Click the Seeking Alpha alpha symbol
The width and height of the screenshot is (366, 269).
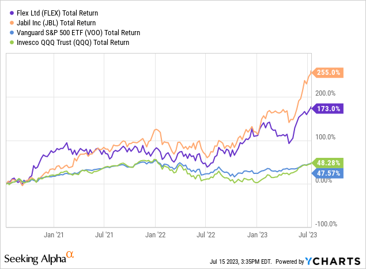[70, 253]
